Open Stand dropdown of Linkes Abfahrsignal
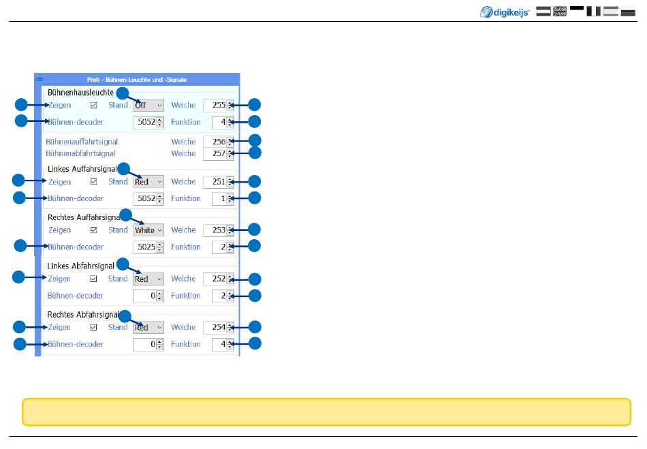The image size is (647, 449). (x=148, y=279)
